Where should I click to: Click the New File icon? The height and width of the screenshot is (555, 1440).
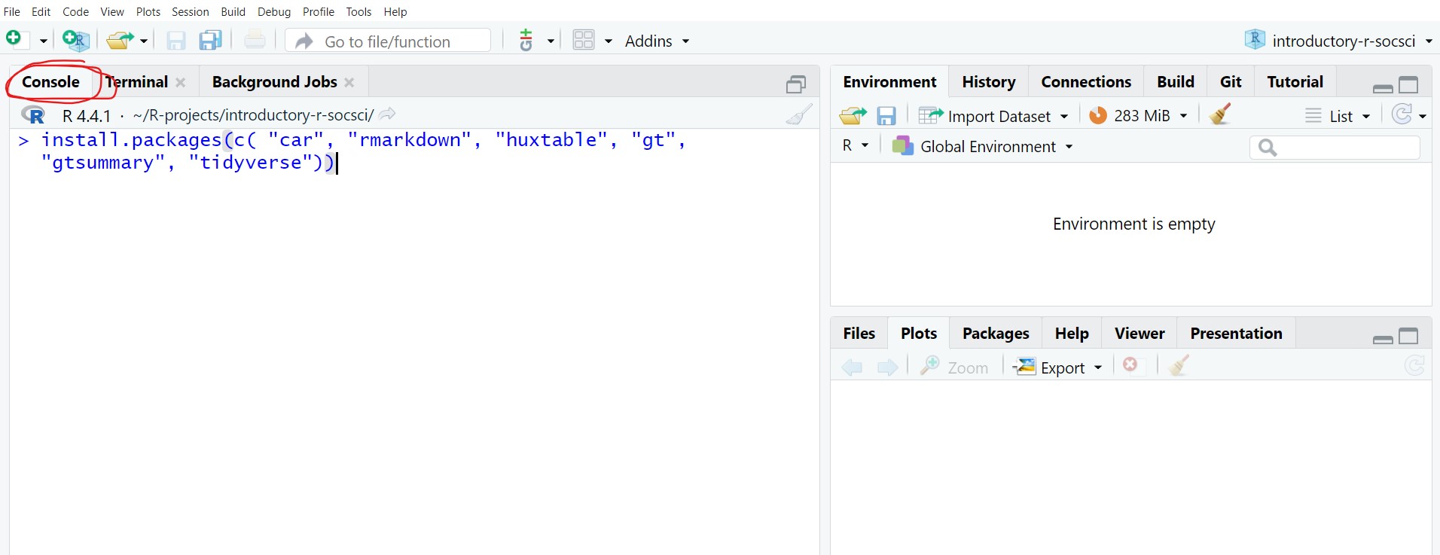tap(14, 39)
